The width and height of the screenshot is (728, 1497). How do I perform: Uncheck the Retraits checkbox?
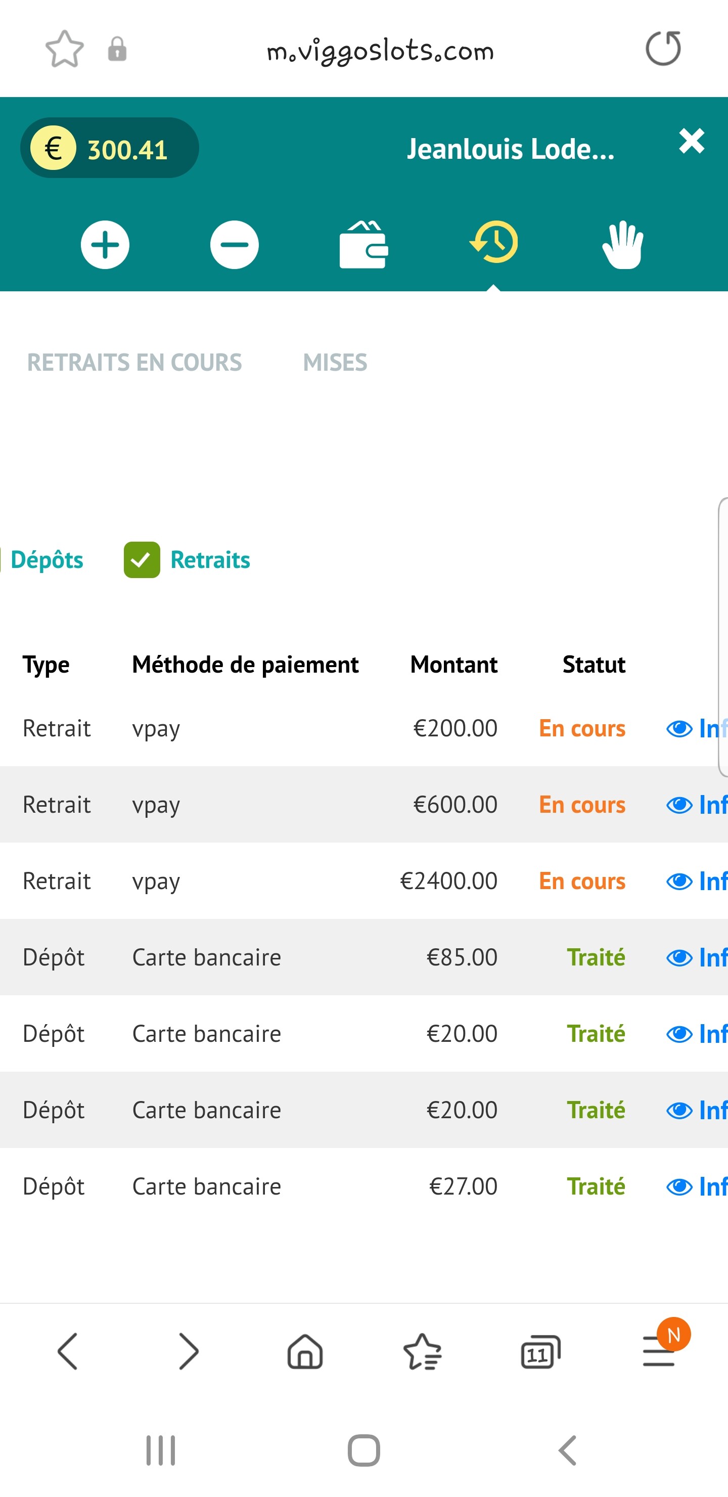142,560
